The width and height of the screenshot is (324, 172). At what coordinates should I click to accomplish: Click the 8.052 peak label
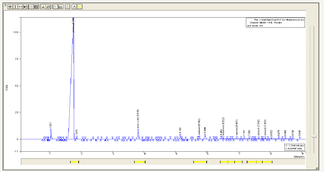point(271,133)
